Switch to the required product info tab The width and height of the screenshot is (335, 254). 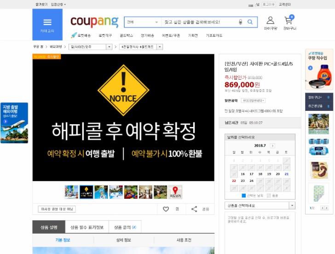(x=87, y=227)
